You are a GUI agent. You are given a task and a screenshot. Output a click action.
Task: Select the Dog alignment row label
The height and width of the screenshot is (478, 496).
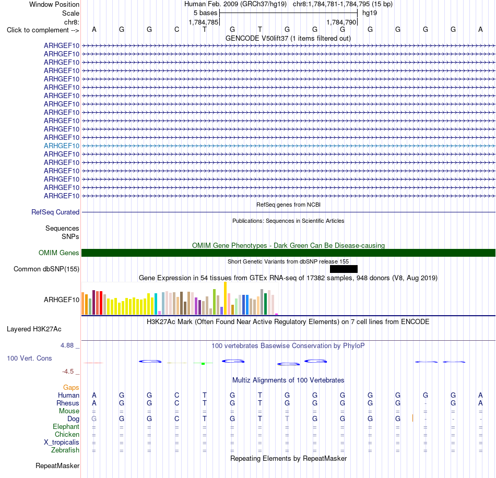(x=73, y=419)
